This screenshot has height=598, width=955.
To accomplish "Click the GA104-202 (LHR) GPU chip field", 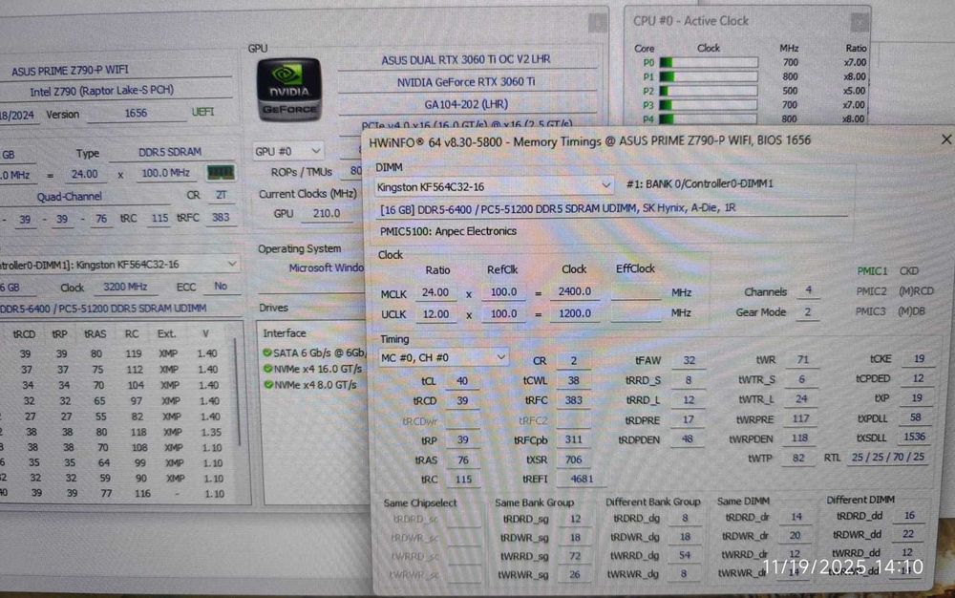I will coord(467,104).
